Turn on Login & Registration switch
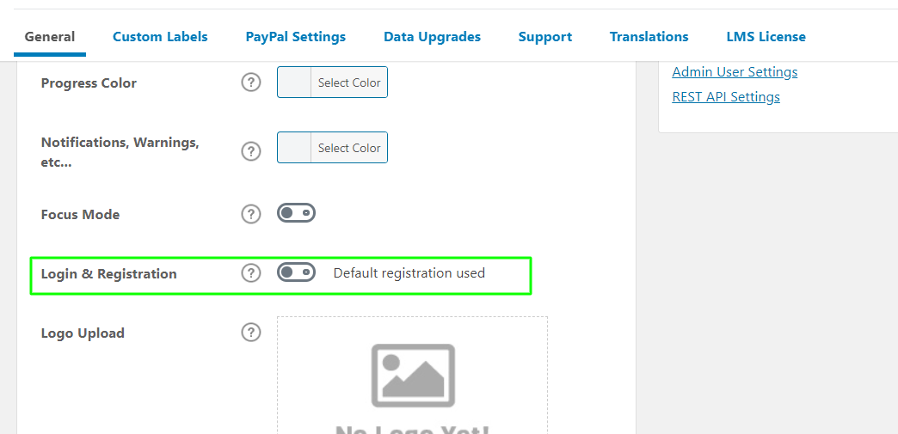This screenshot has height=434, width=898. click(296, 272)
